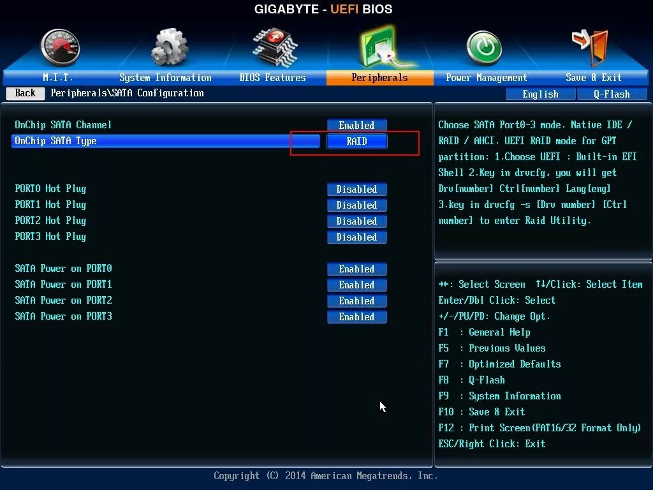Change SATA Power on PORT3 value
Viewport: 653px width, 490px height.
coord(357,316)
